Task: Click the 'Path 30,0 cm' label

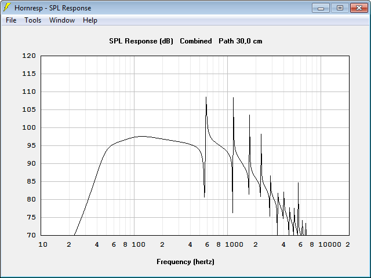Action: 241,41
